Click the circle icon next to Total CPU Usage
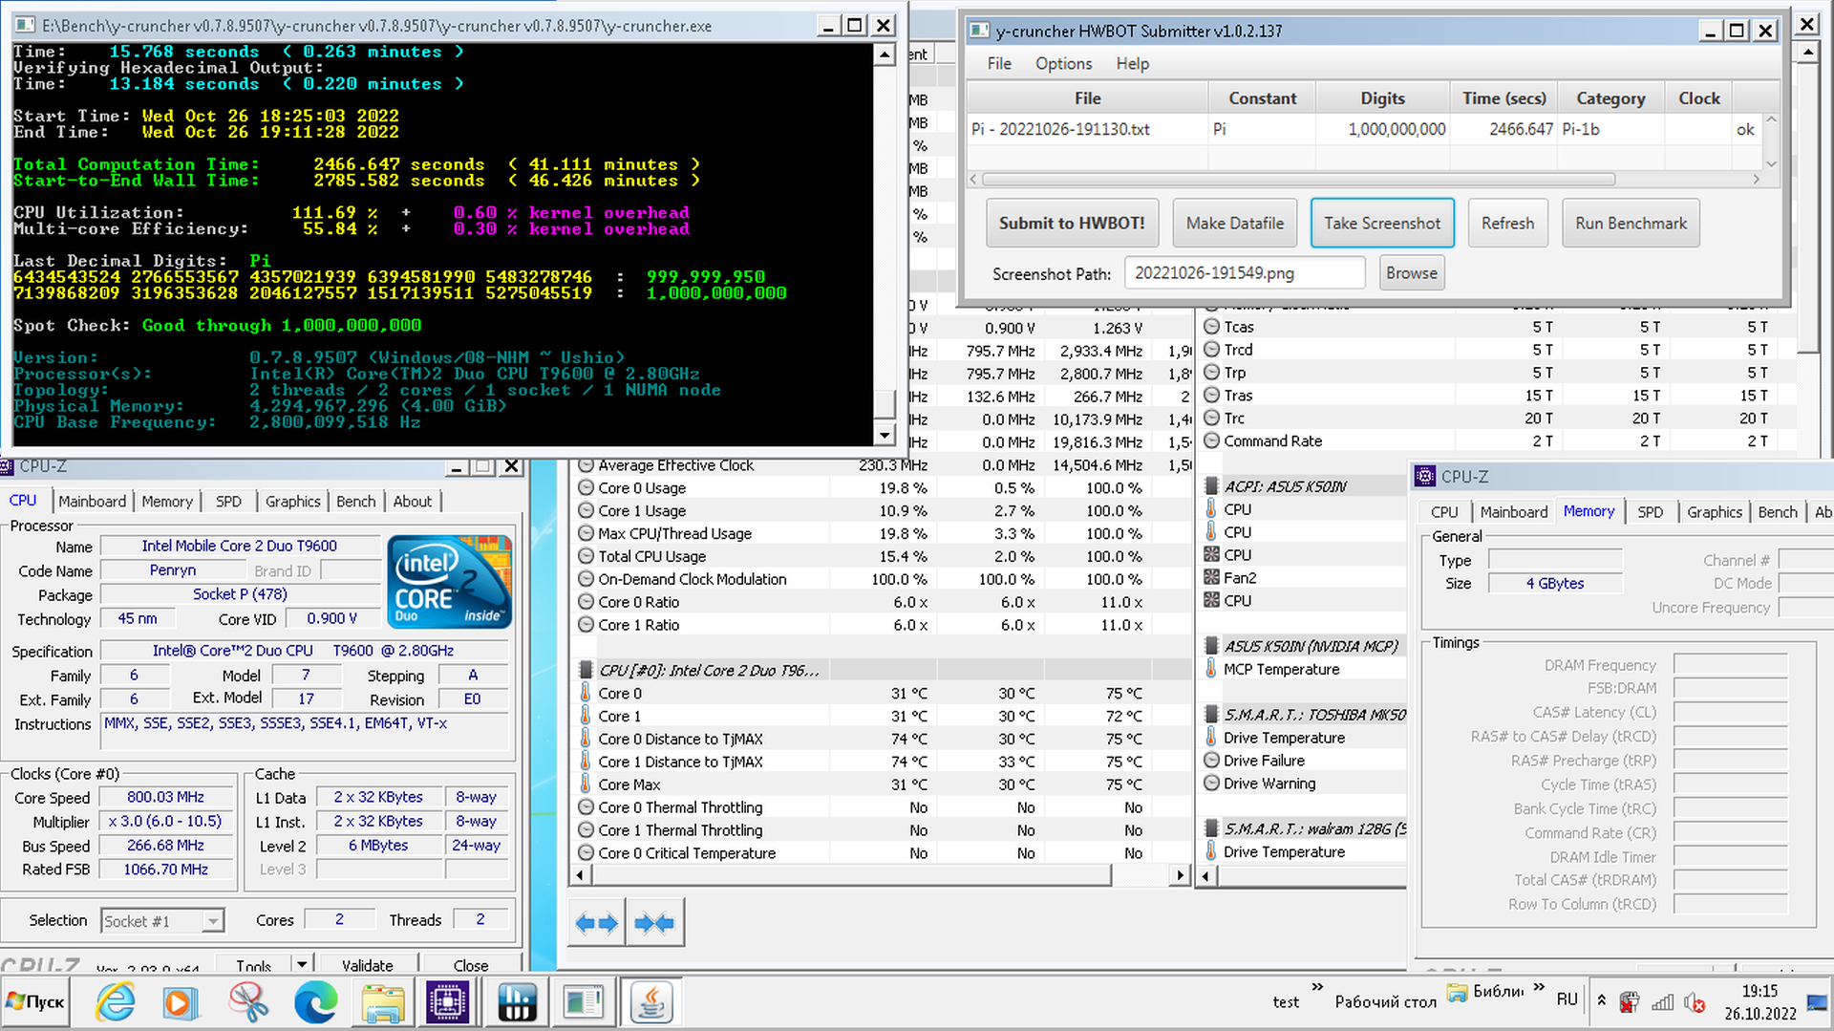 (586, 556)
